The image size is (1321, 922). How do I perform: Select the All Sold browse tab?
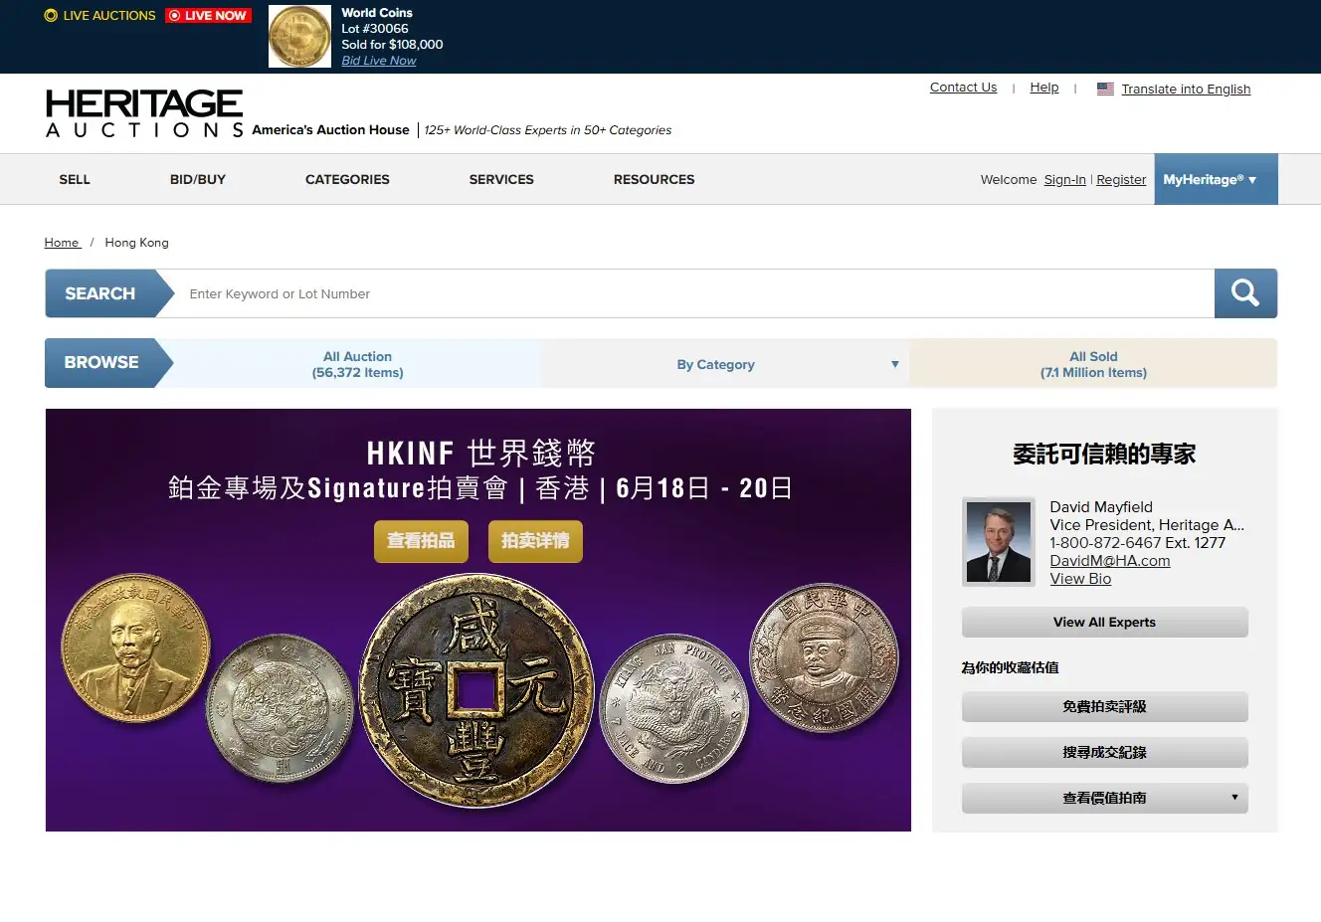coord(1093,364)
